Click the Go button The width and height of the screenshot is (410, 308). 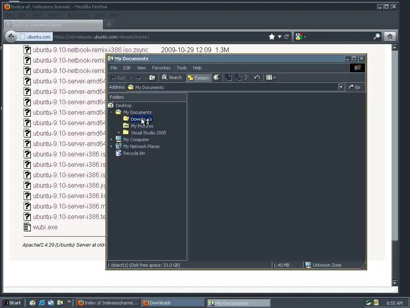click(x=355, y=87)
